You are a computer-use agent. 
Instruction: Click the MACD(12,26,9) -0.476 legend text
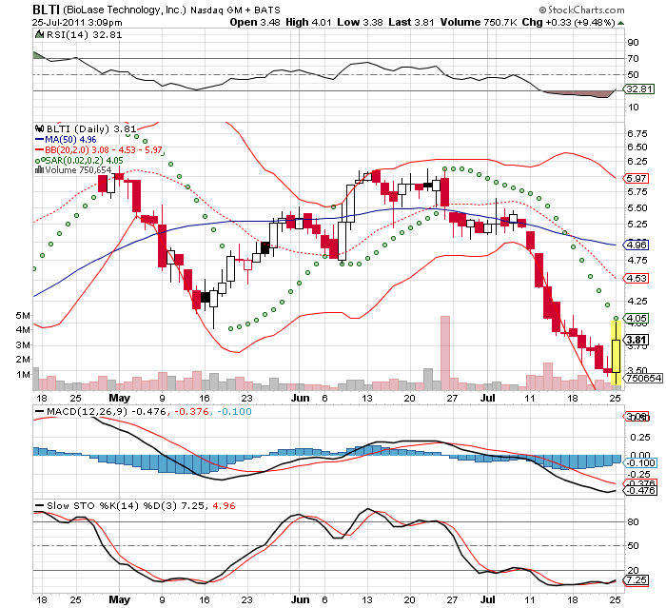(107, 411)
